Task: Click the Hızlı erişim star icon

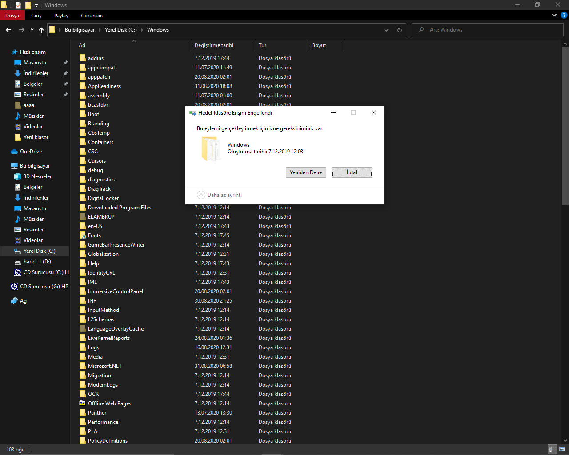Action: (x=15, y=52)
